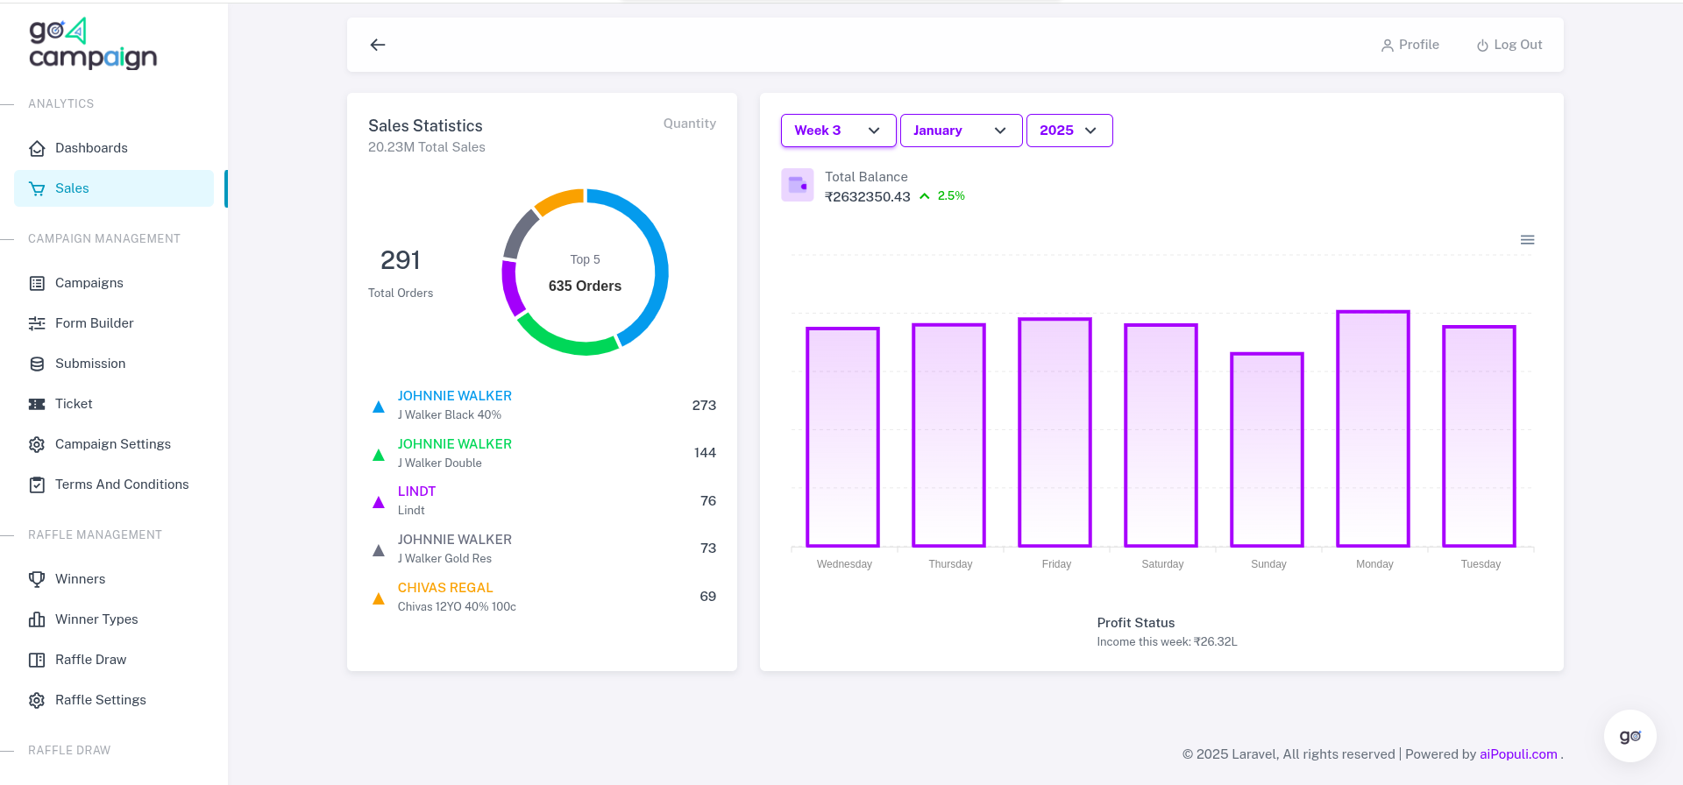Image resolution: width=1683 pixels, height=785 pixels.
Task: Click the back arrow in header
Action: pyautogui.click(x=378, y=45)
